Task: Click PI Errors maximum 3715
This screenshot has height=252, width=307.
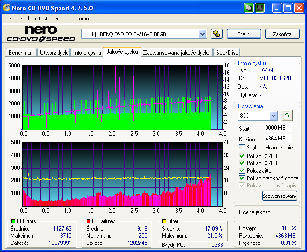Action: pos(66,235)
